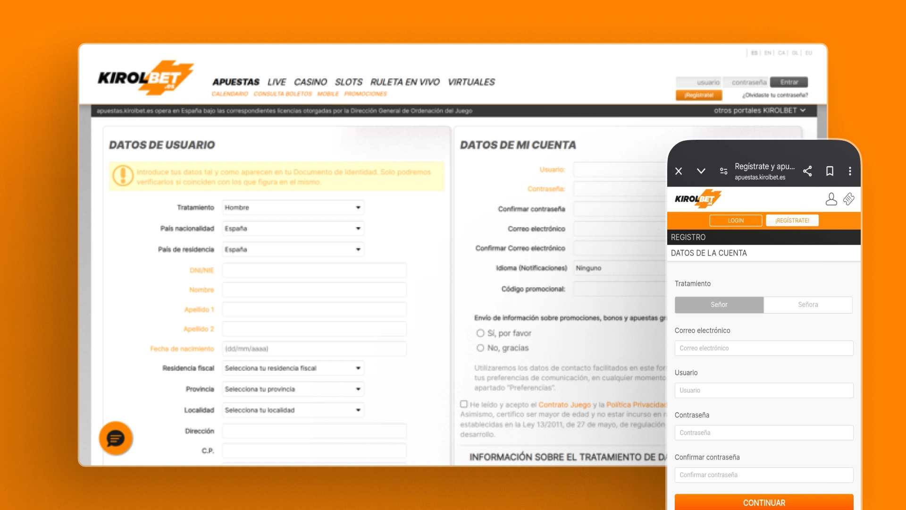
Task: Click the C.P. postal code field
Action: point(314,450)
